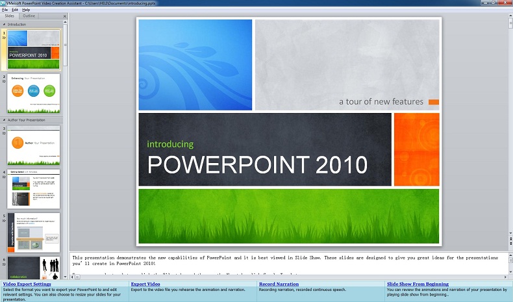Click the slide view scroll down arrow
Screen dimensions: 513x302
(510, 234)
